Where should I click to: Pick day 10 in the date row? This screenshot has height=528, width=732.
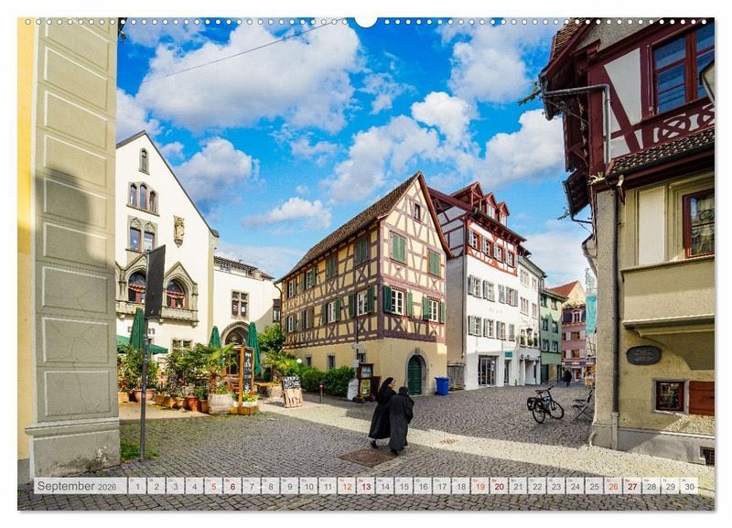308,486
